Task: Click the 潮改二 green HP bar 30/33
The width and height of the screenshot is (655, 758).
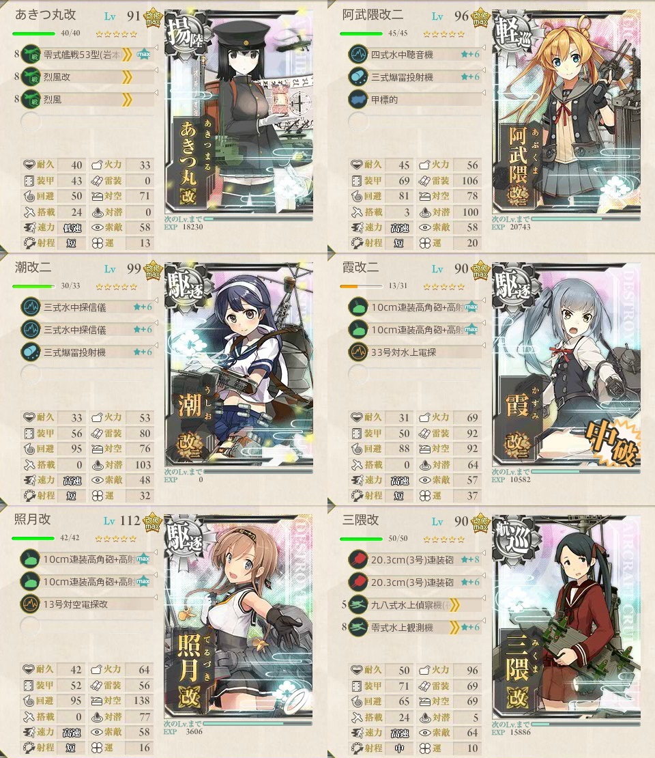Action: point(34,286)
